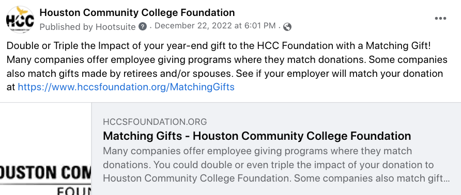This screenshot has height=195, width=461.
Task: Click the word Hootsuite in byline
Action: 116,27
